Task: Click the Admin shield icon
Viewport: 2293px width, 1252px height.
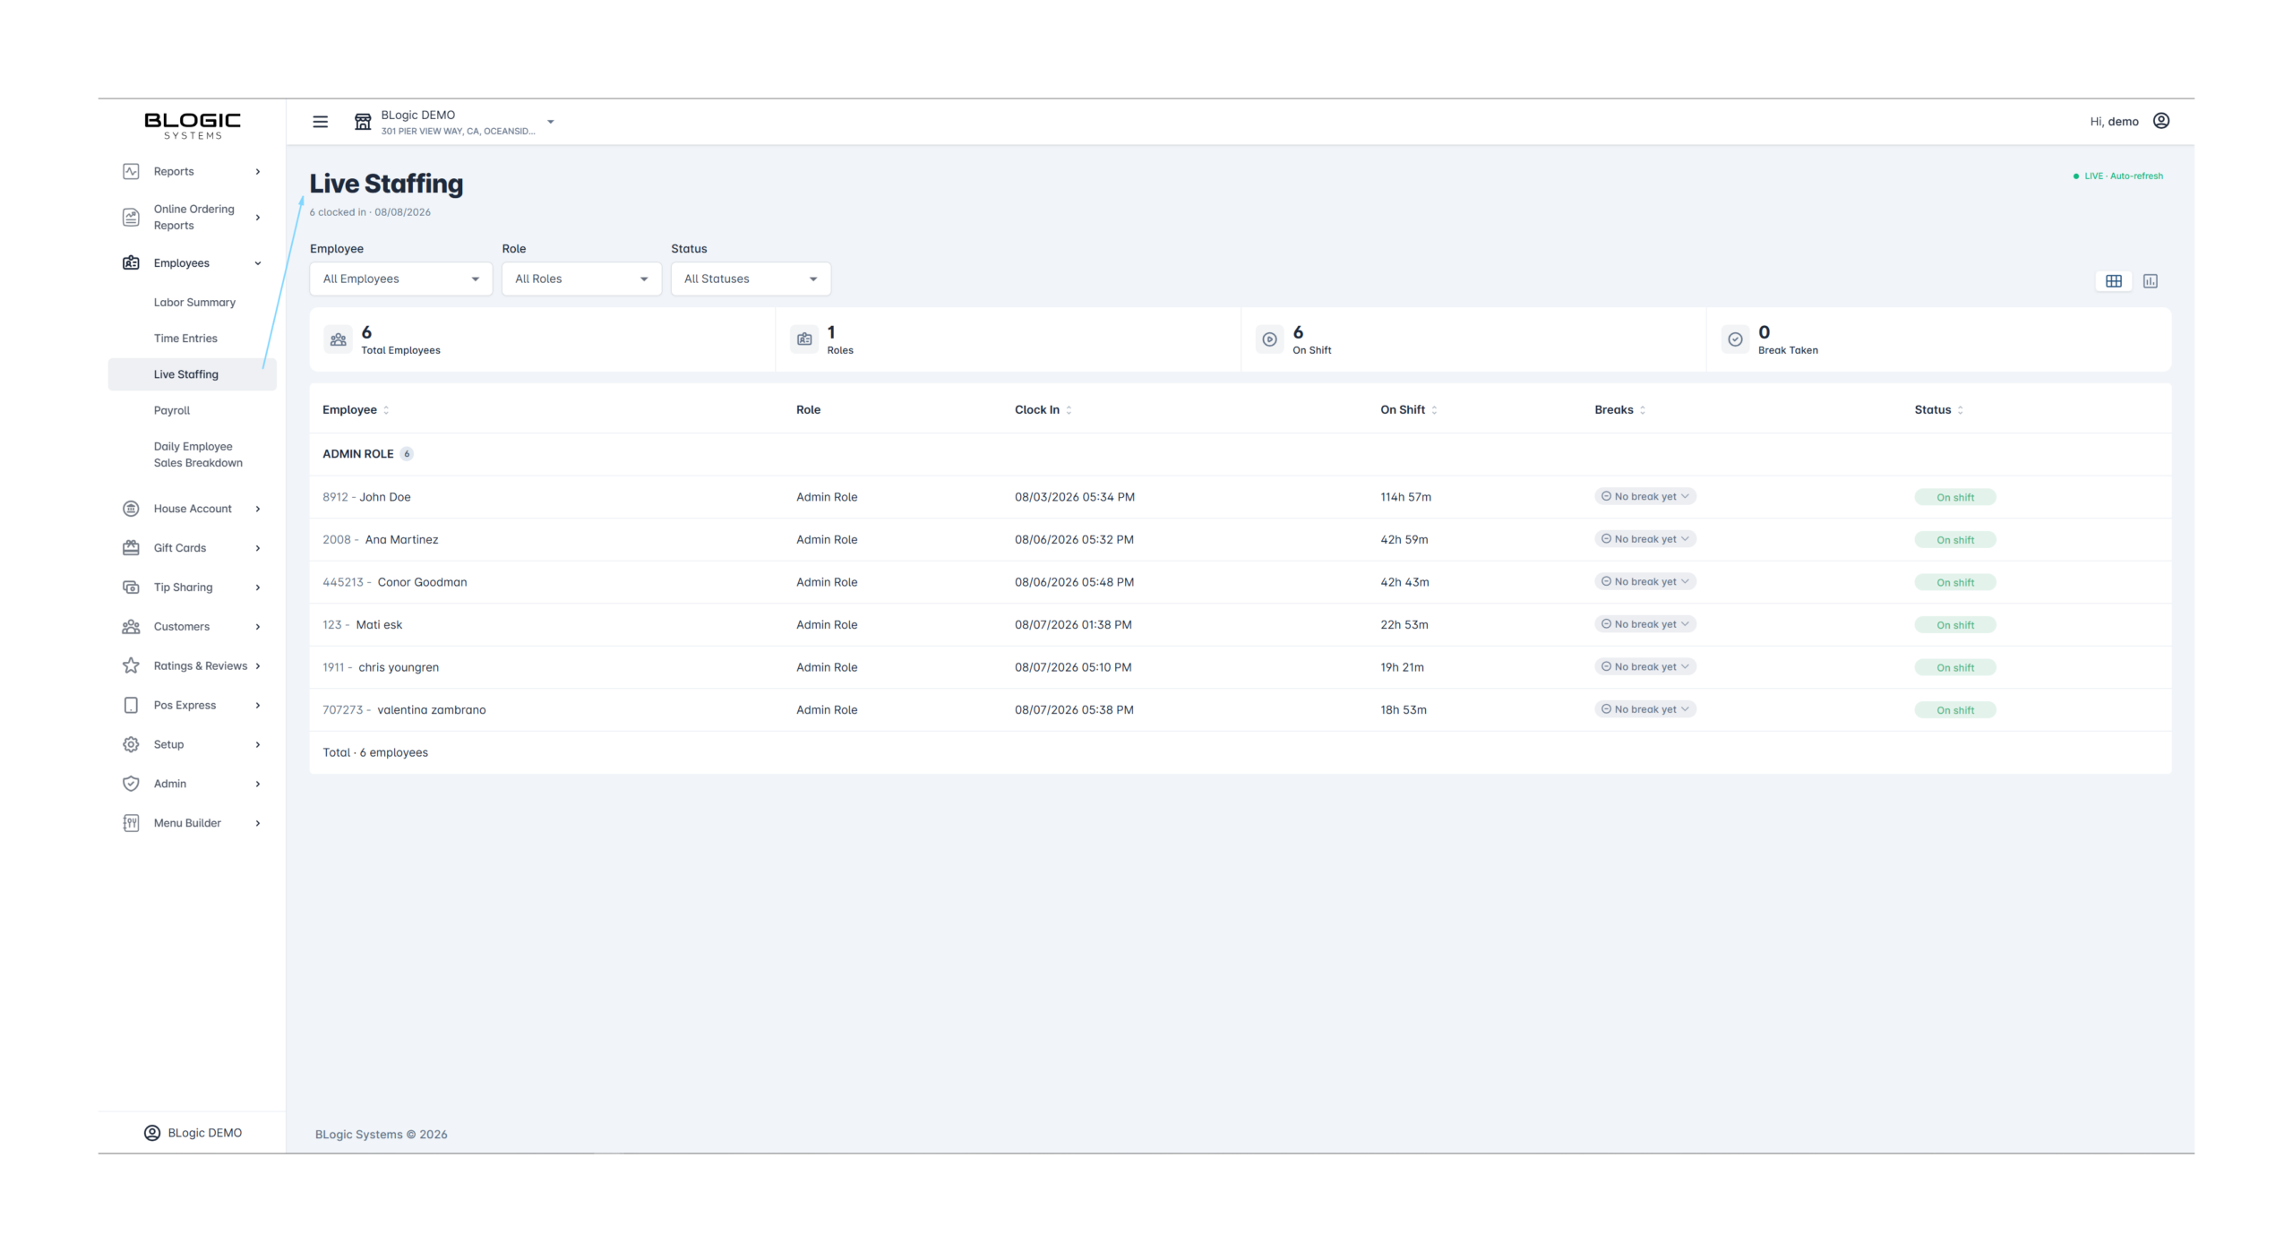Action: tap(131, 784)
